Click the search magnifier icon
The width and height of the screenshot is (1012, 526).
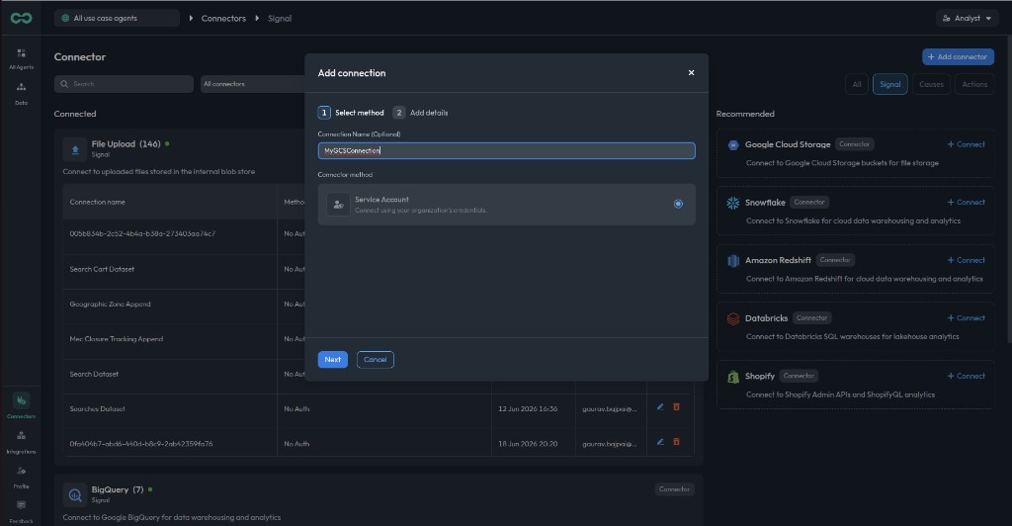click(x=64, y=84)
